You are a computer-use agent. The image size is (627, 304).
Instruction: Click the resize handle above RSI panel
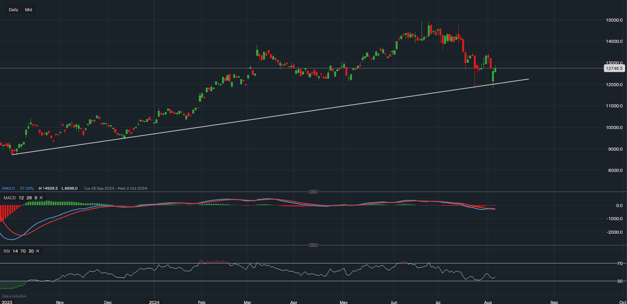click(313, 245)
